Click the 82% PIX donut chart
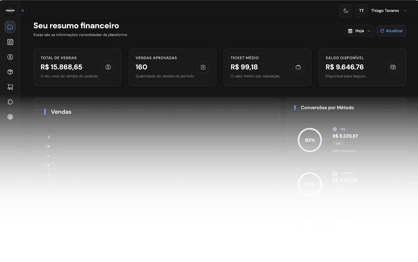 tap(310, 140)
